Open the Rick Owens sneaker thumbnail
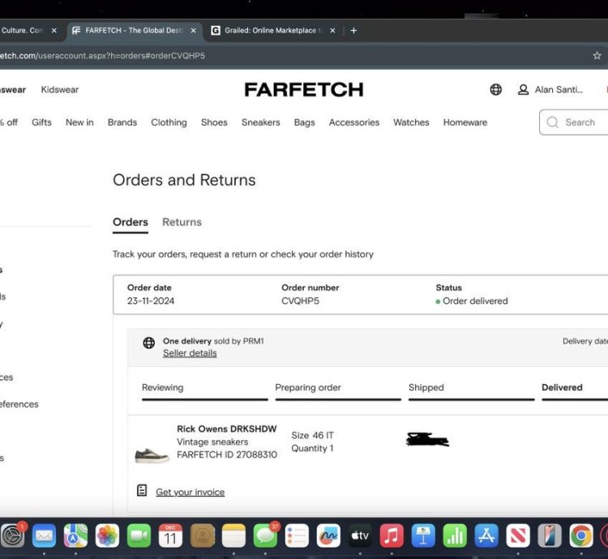 (x=152, y=455)
